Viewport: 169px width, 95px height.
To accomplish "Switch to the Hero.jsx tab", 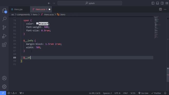I will coord(18,9).
